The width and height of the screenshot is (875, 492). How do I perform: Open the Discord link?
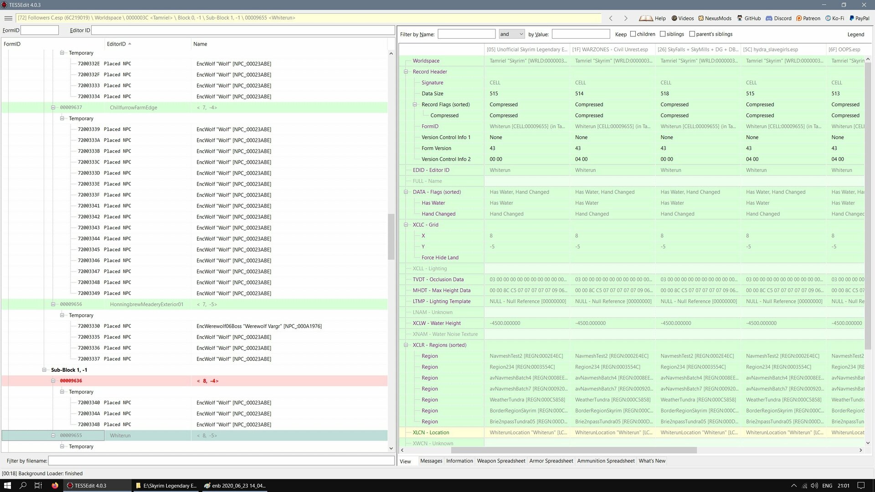click(x=778, y=18)
